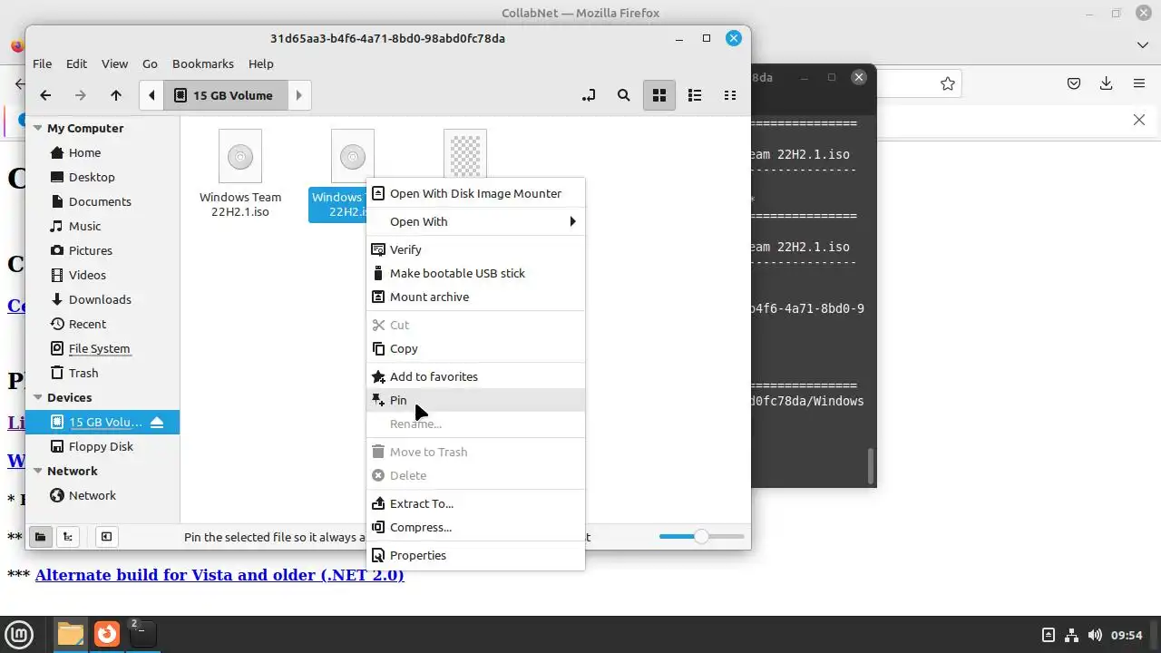Open Network location in sidebar
Image resolution: width=1161 pixels, height=653 pixels.
click(x=93, y=495)
